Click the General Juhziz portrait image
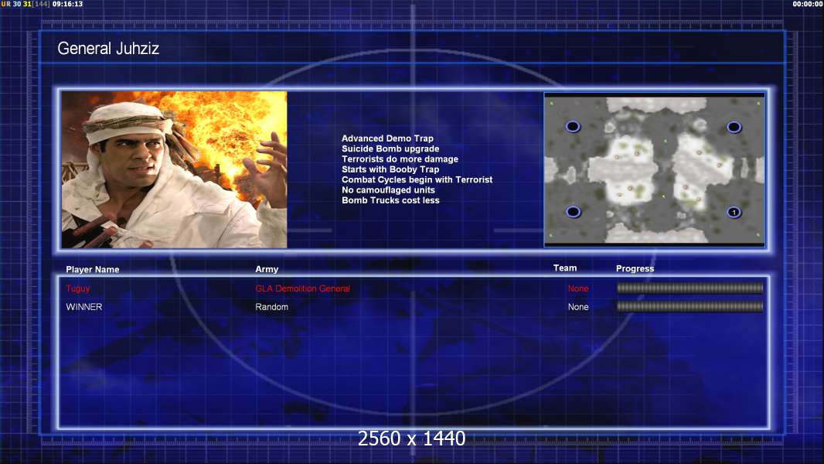 coord(174,169)
